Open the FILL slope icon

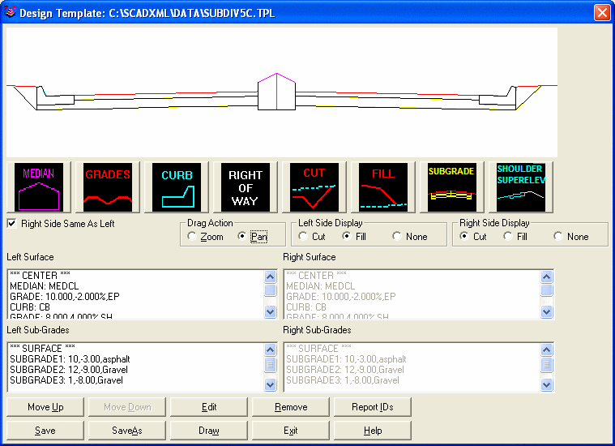click(x=382, y=187)
